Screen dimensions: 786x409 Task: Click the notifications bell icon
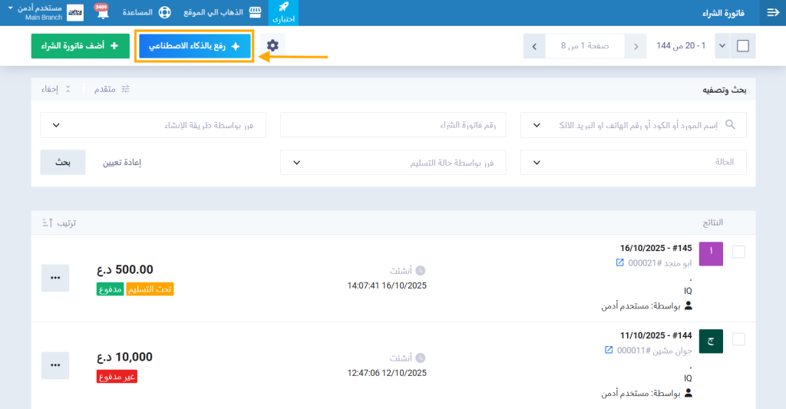point(101,13)
